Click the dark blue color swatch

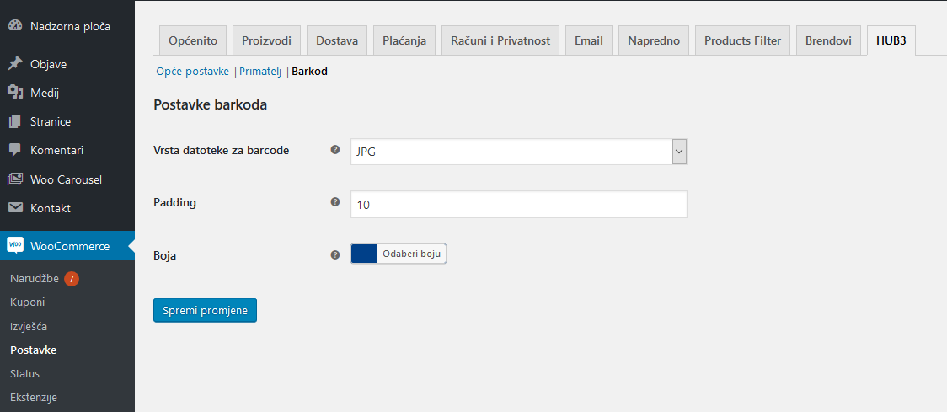coord(364,254)
